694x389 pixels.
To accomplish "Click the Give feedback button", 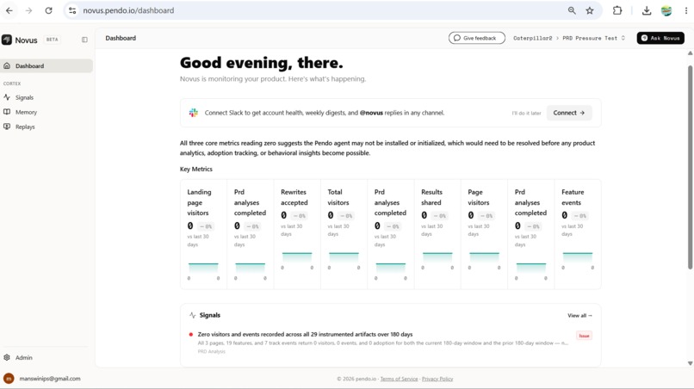I will 477,38.
